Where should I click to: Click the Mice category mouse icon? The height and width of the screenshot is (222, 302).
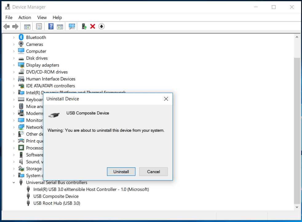pyautogui.click(x=21, y=106)
